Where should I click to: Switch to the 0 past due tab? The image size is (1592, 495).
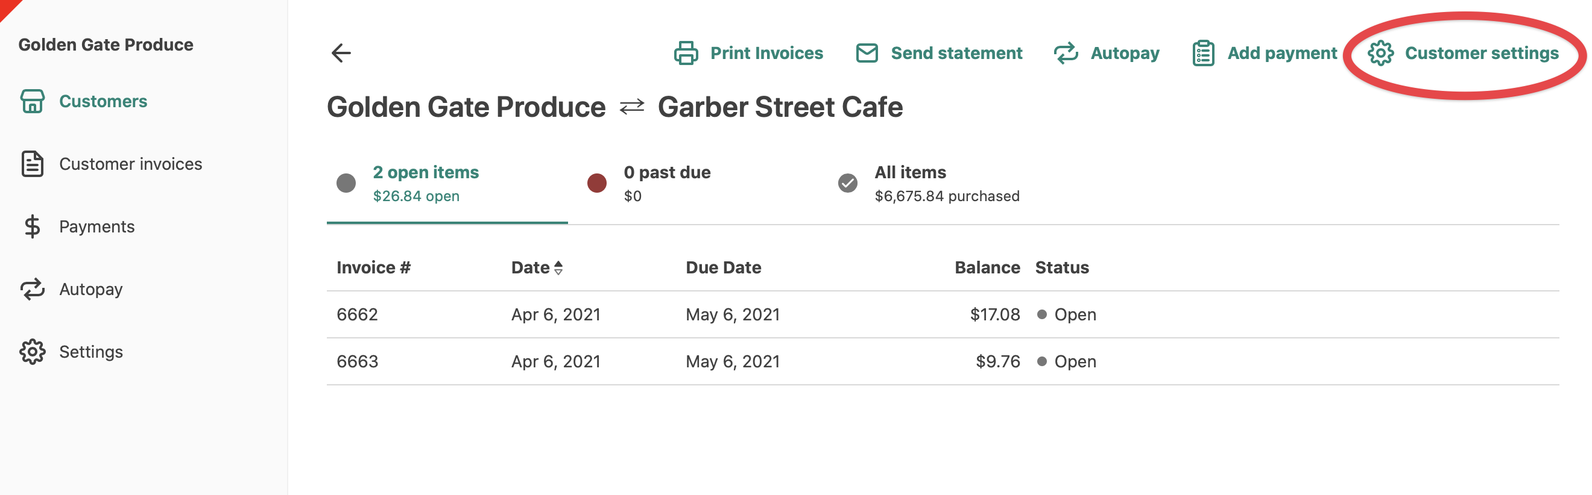(x=667, y=183)
